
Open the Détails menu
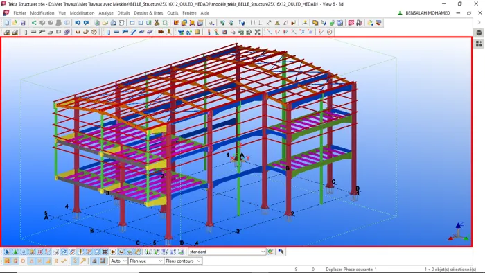point(123,13)
